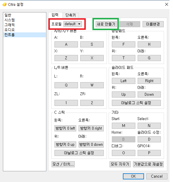Rebind the Y button mapped to X
The width and height of the screenshot is (173, 182).
coord(92,58)
